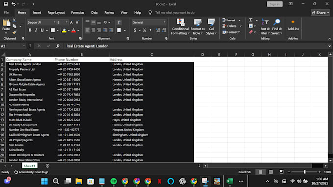Switch to Page Layout view in status bar

[x=271, y=172]
